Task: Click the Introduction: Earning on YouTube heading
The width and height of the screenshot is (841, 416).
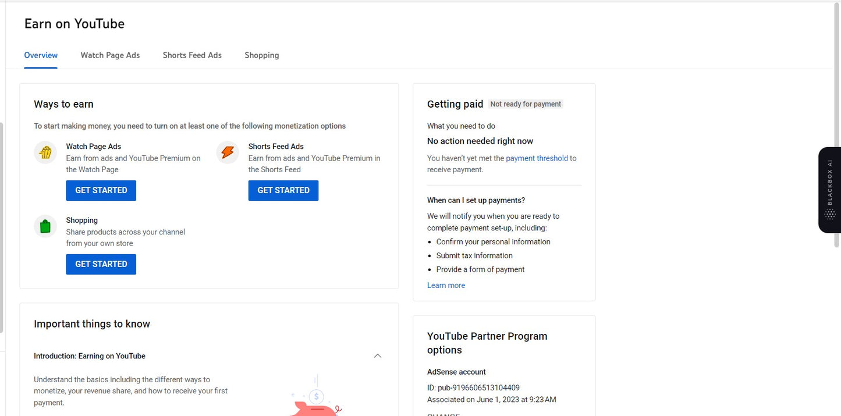Action: pyautogui.click(x=90, y=356)
